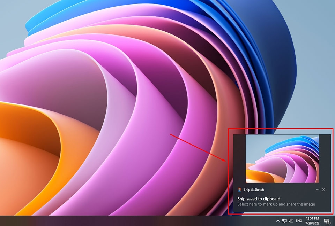The image size is (335, 226).
Task: Click the notification count badge showing 2
Action: (x=328, y=223)
